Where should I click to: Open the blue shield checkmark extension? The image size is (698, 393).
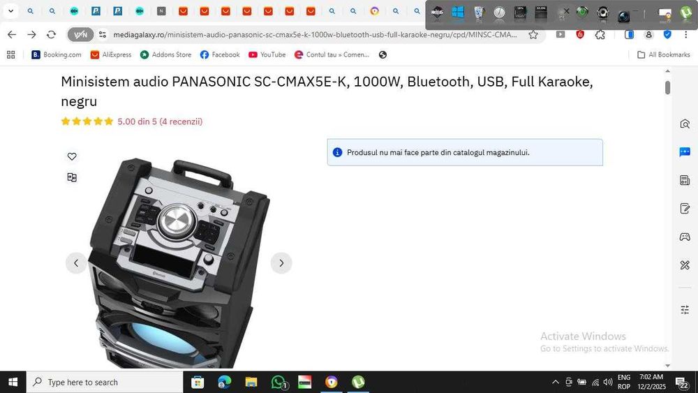point(667,34)
